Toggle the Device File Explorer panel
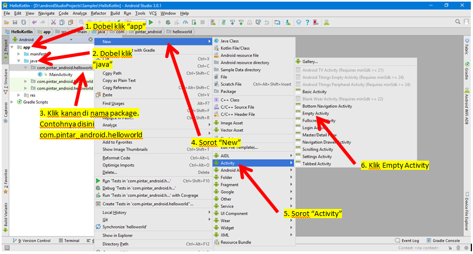The image size is (473, 254). point(467,211)
